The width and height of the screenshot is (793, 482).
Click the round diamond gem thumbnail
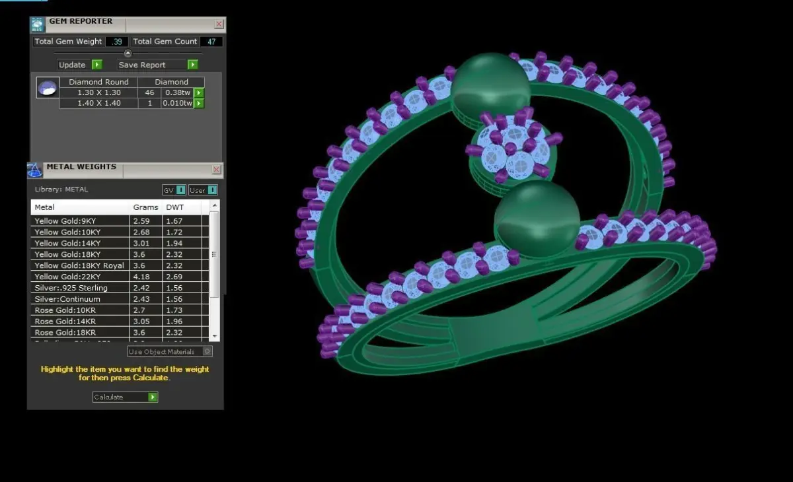click(x=47, y=88)
